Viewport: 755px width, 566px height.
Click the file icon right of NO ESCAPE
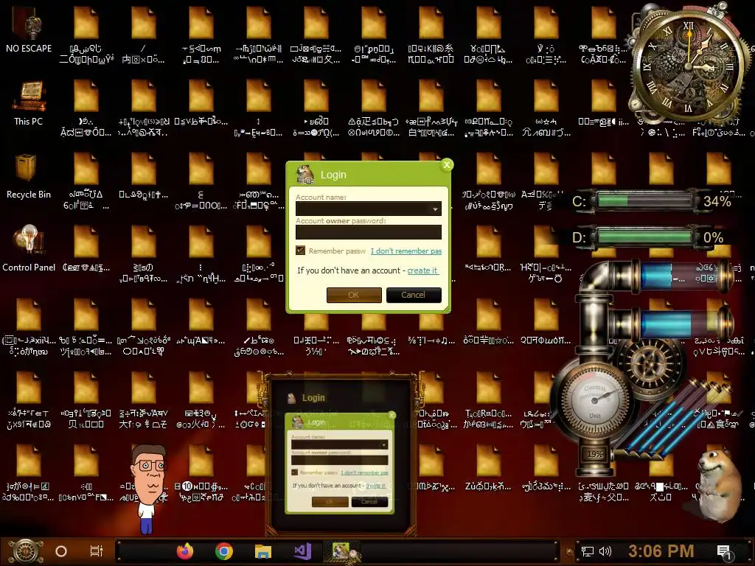tap(86, 23)
